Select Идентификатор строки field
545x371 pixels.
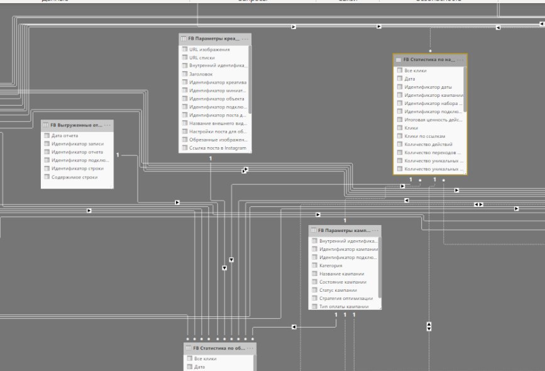tap(77, 169)
